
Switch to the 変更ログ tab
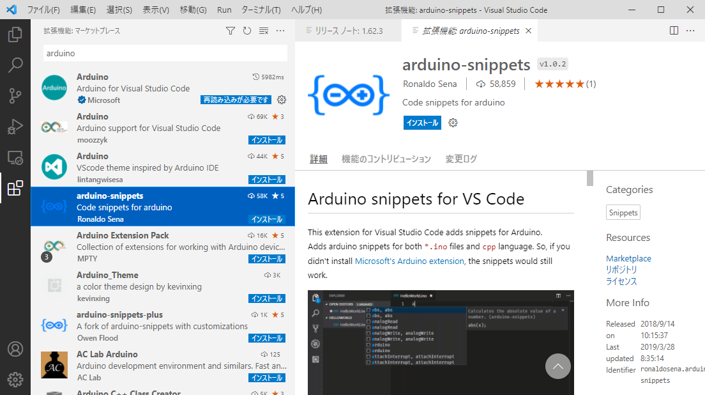461,159
